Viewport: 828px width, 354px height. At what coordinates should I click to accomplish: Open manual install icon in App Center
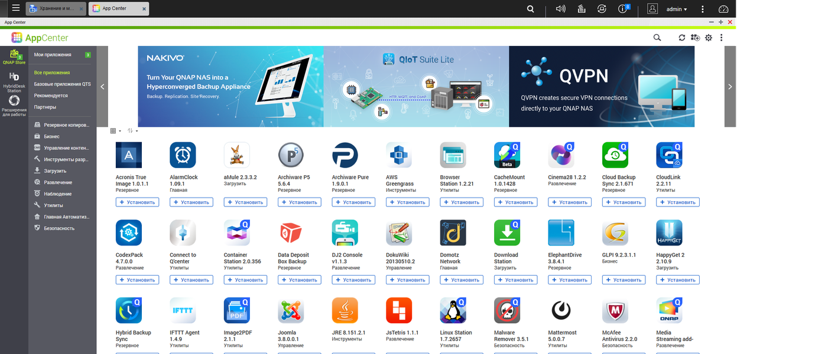(695, 37)
